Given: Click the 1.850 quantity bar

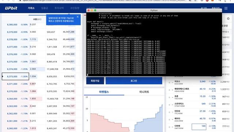Looking at the screenshot, I should point(36,99).
